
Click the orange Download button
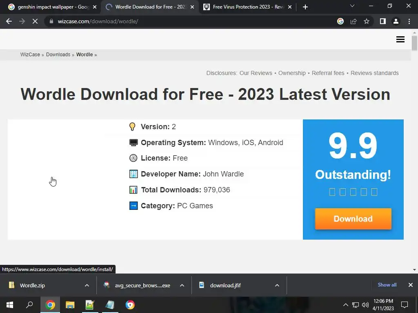point(353,219)
